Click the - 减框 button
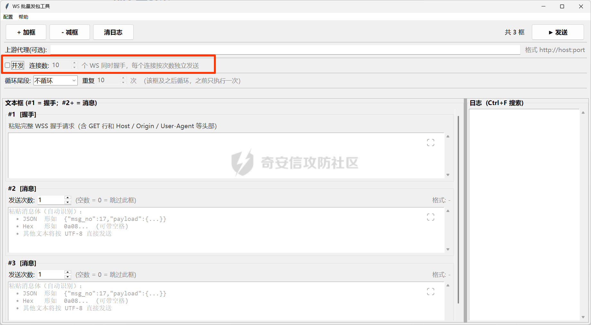The width and height of the screenshot is (591, 325). pyautogui.click(x=70, y=32)
